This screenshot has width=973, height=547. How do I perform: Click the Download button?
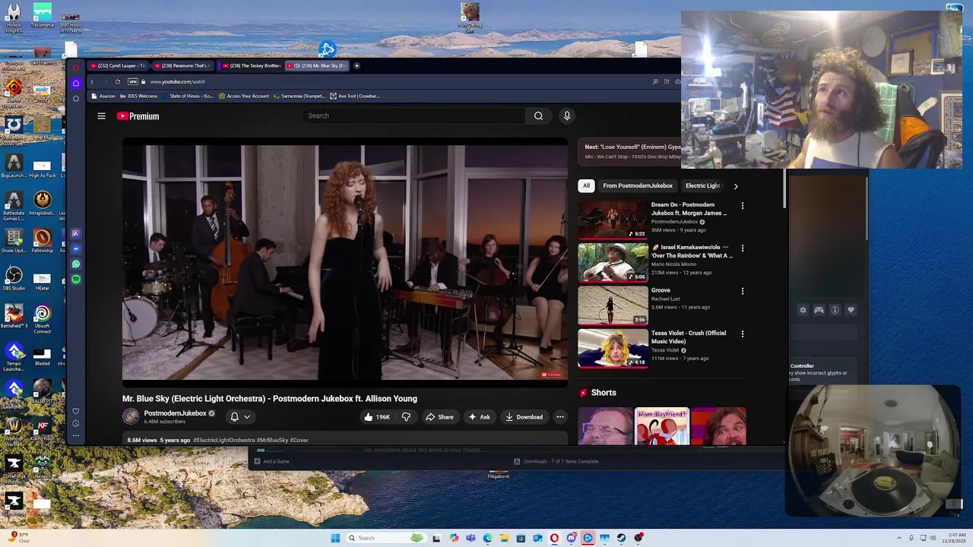point(525,416)
